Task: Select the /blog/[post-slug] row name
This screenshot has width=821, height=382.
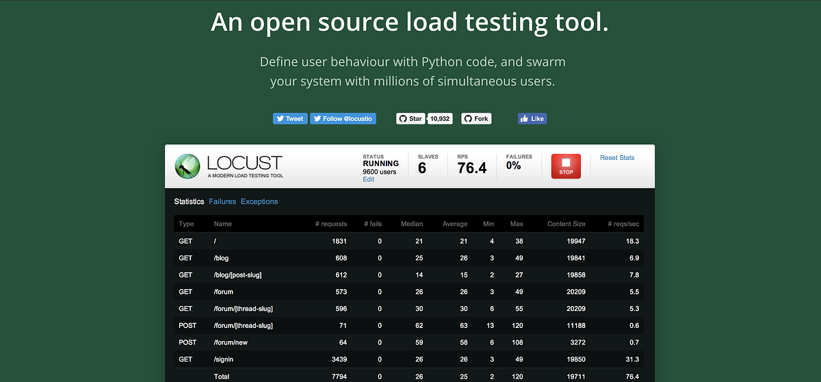Action: [237, 275]
